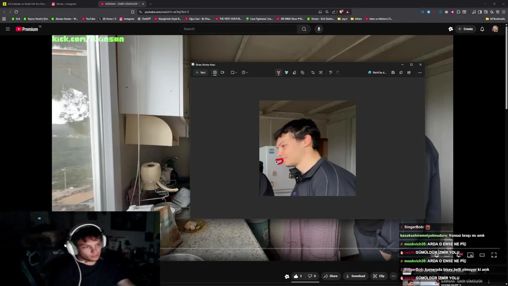
Task: Switch to the 2.El Arabalar browser tab
Action: coord(24,4)
